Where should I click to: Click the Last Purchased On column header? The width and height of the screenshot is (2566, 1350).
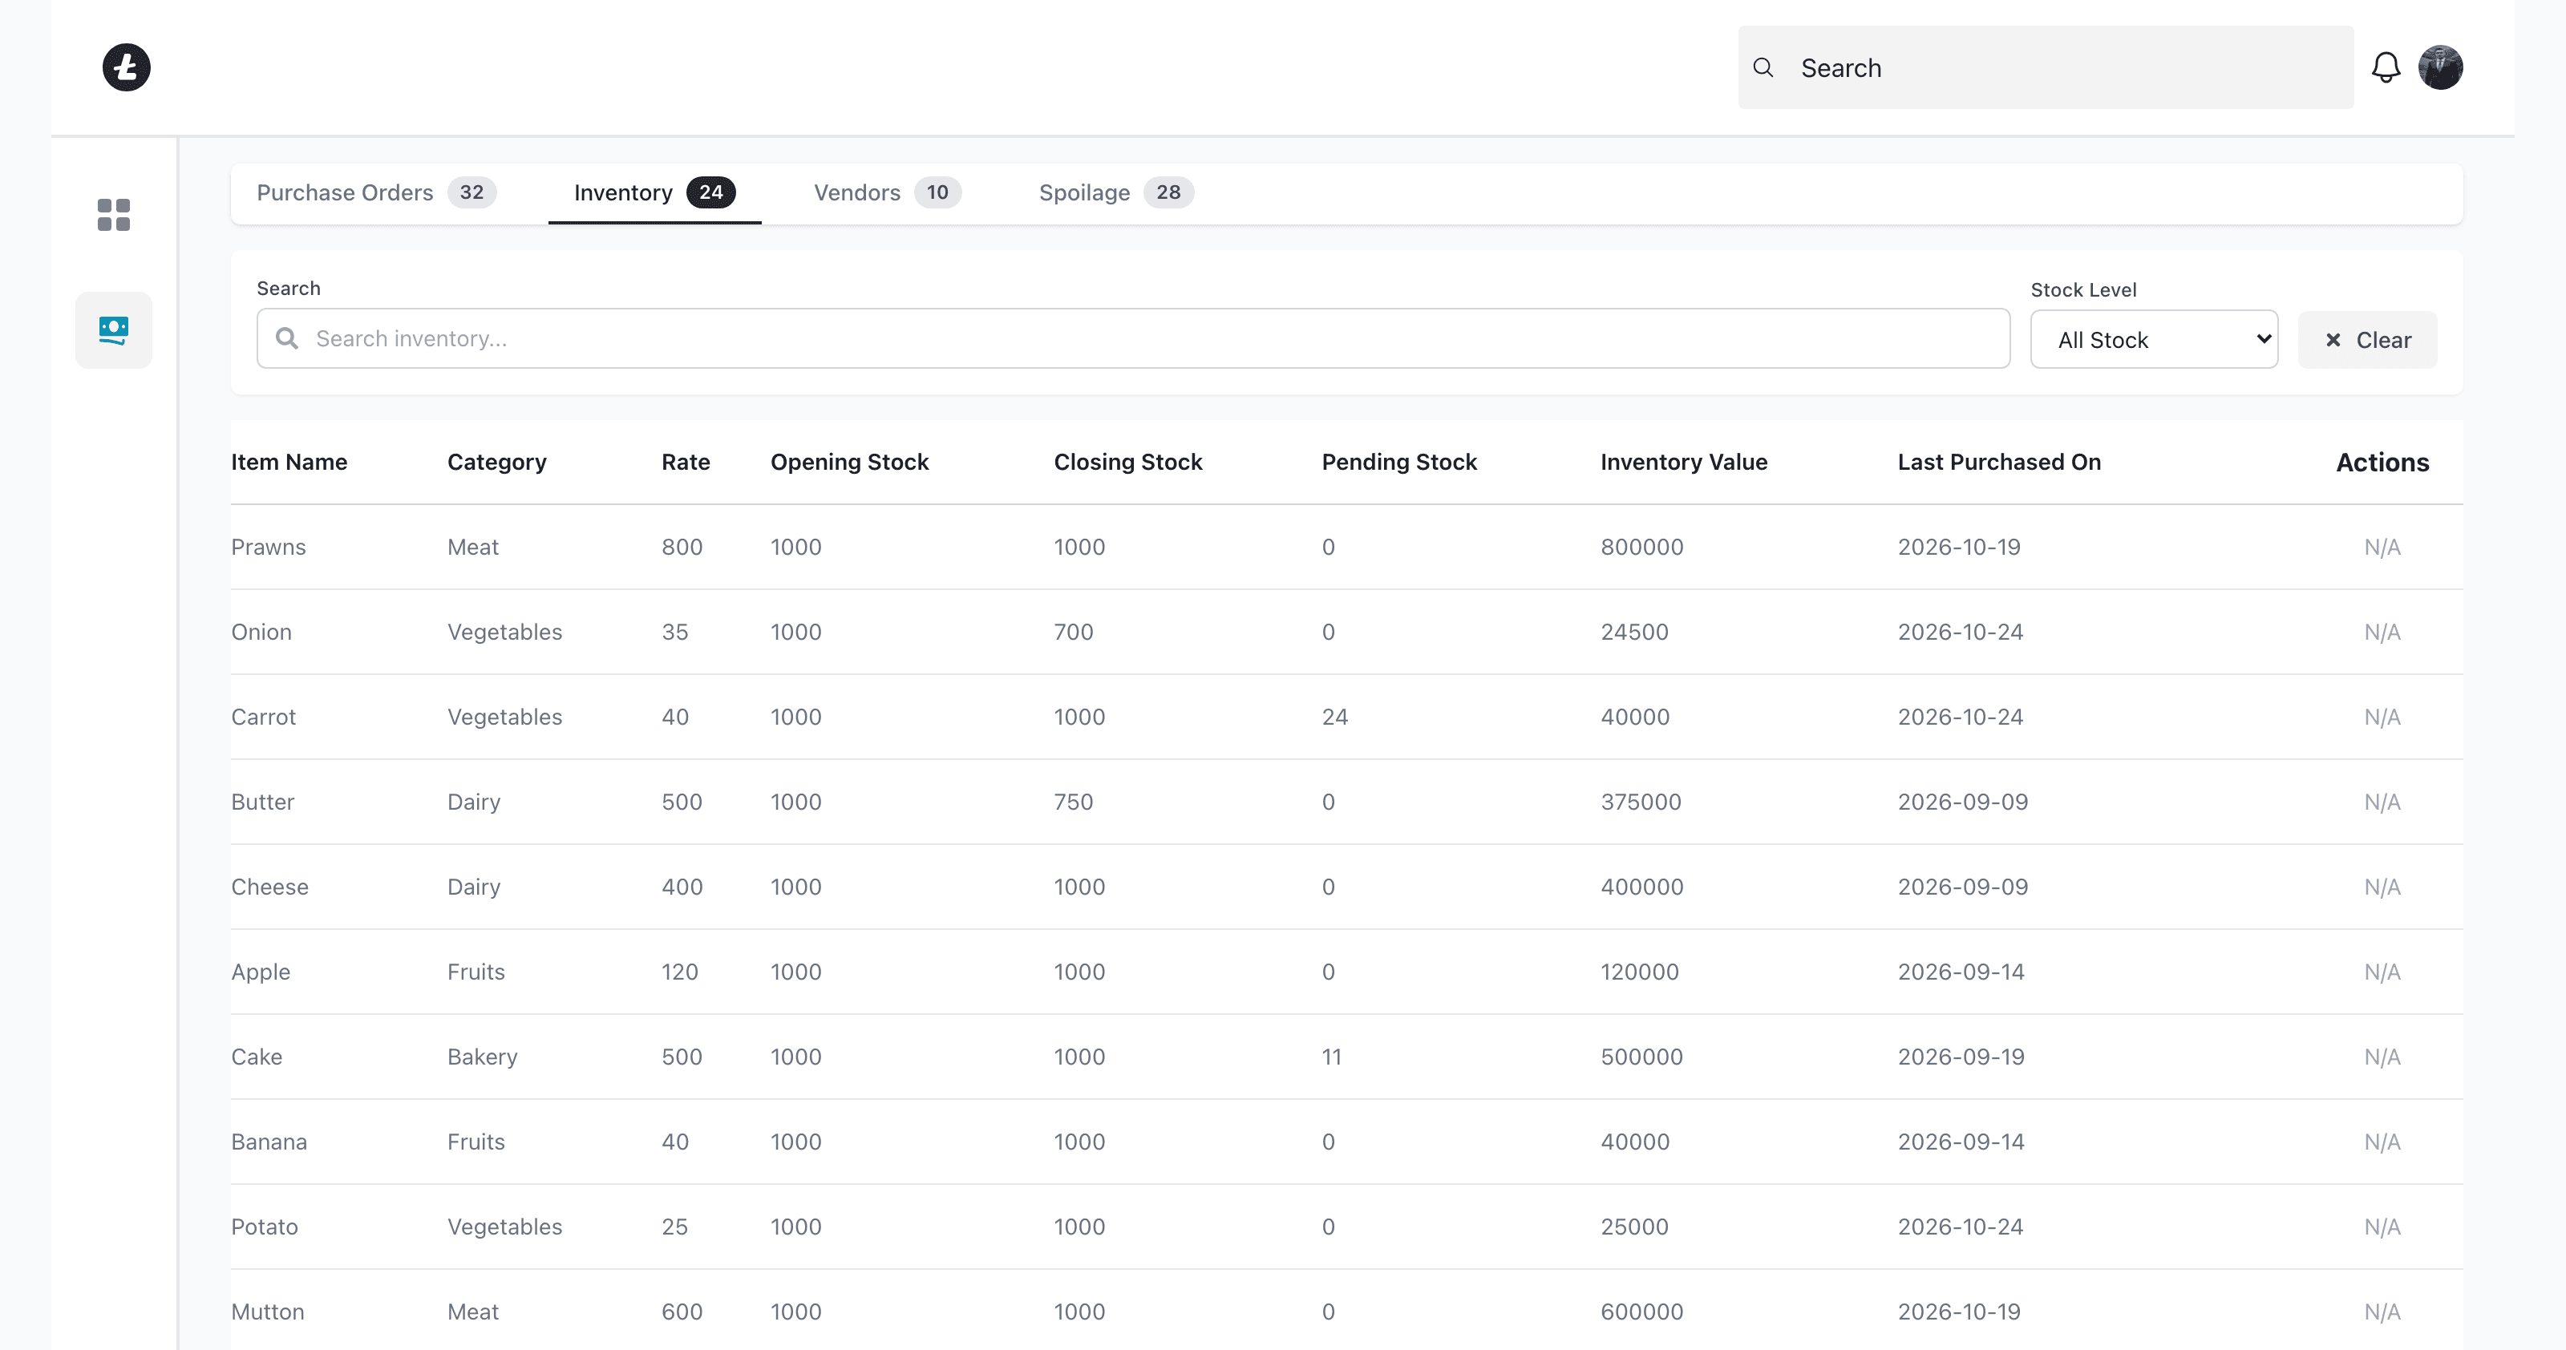[x=1999, y=462]
